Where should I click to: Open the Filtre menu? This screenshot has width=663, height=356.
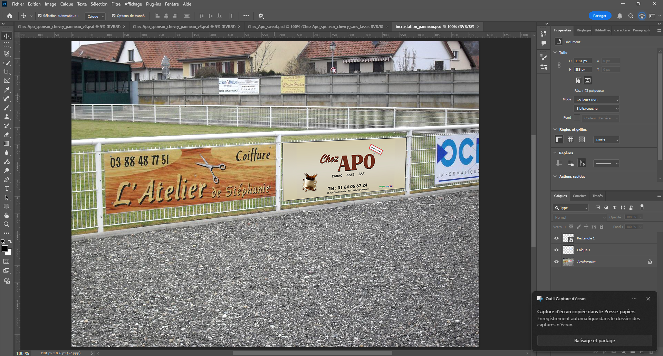pos(116,4)
